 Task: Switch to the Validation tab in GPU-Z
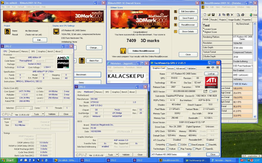pyautogui.click(x=191, y=68)
